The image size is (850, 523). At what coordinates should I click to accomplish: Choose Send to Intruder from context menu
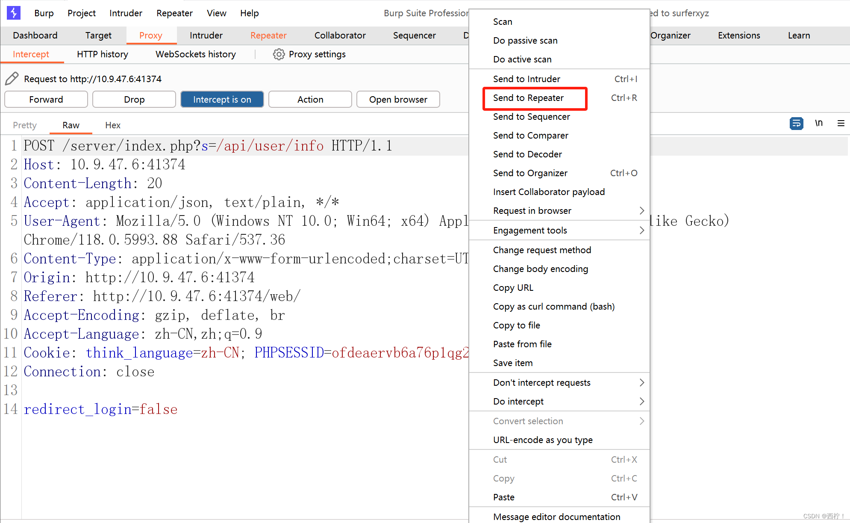coord(526,79)
